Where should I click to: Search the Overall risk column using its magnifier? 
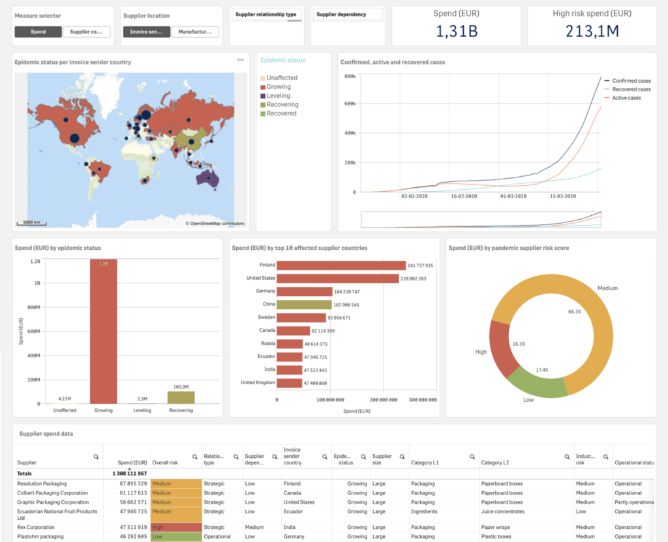coord(194,457)
